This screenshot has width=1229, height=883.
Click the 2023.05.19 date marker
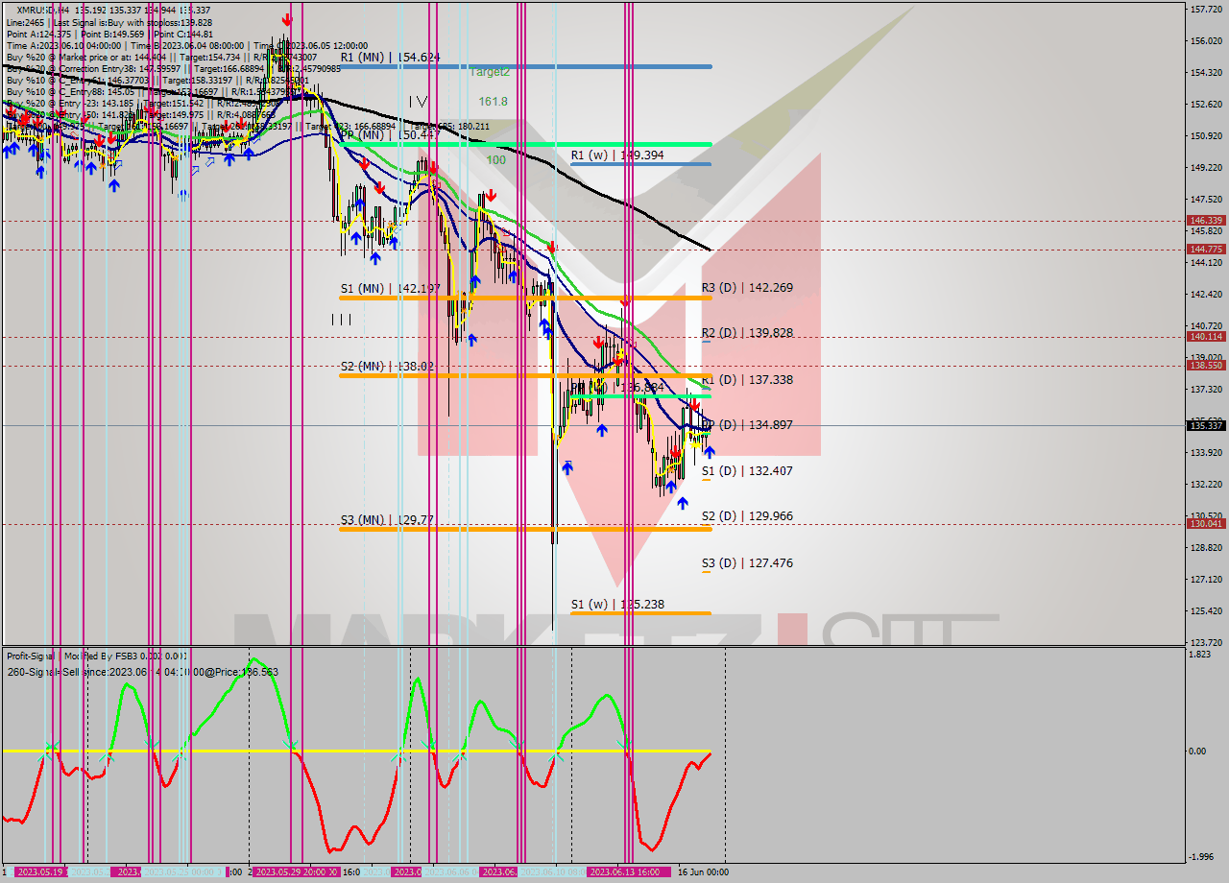click(41, 871)
